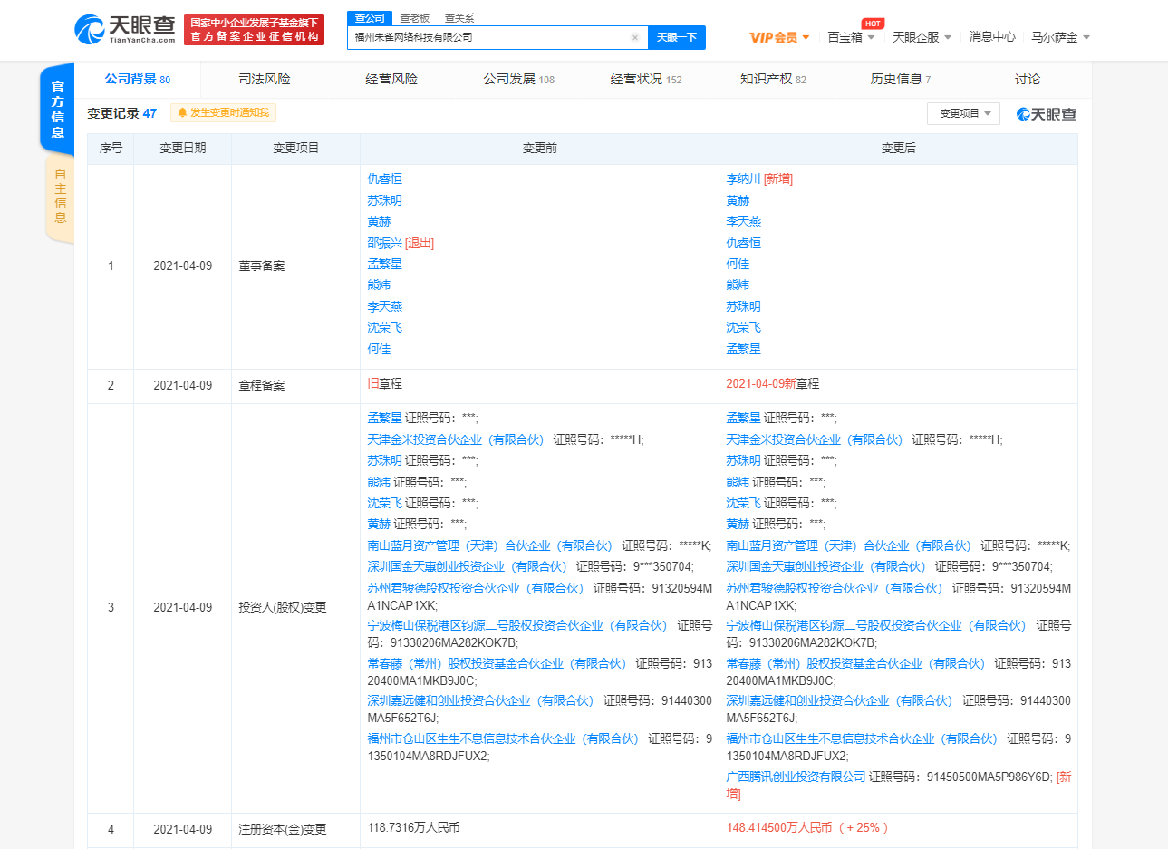The width and height of the screenshot is (1168, 849).
Task: Open 宁波梅山保税港区钧源二号 link in 变更前
Action: [517, 625]
